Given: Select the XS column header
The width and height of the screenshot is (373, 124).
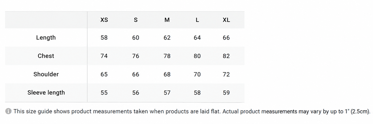Looking at the screenshot, I should (x=104, y=20).
